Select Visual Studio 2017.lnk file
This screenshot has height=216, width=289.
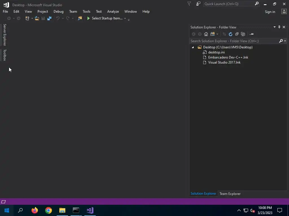coord(224,62)
